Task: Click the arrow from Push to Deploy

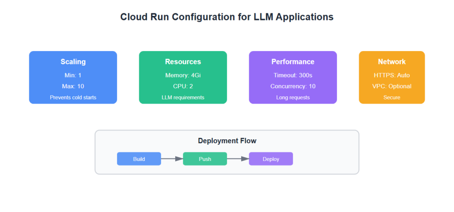Action: [x=238, y=159]
